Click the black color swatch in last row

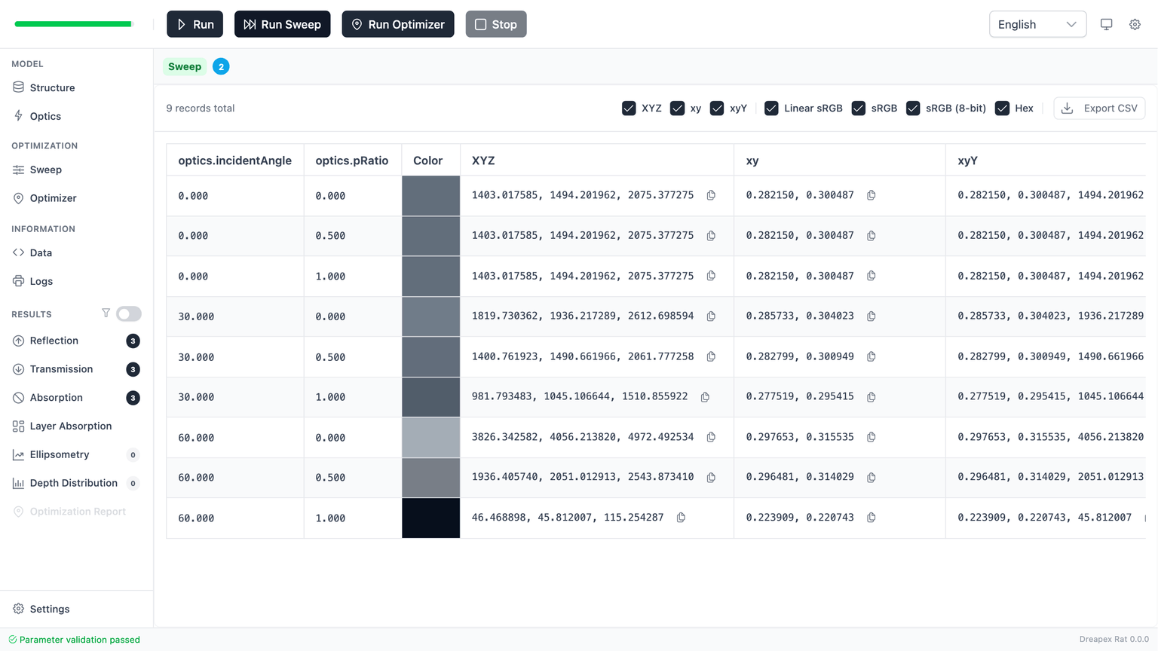pos(430,518)
